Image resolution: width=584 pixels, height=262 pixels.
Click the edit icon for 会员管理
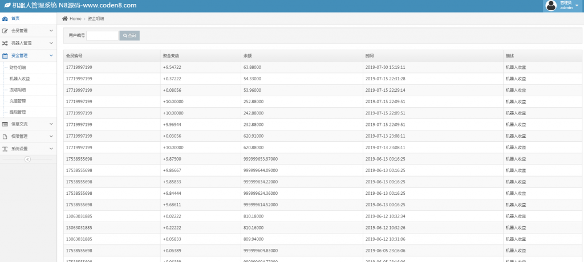[5, 31]
